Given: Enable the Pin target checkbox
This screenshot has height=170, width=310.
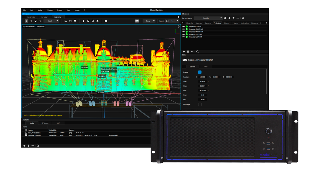Looking at the screenshot, I should coord(200,104).
